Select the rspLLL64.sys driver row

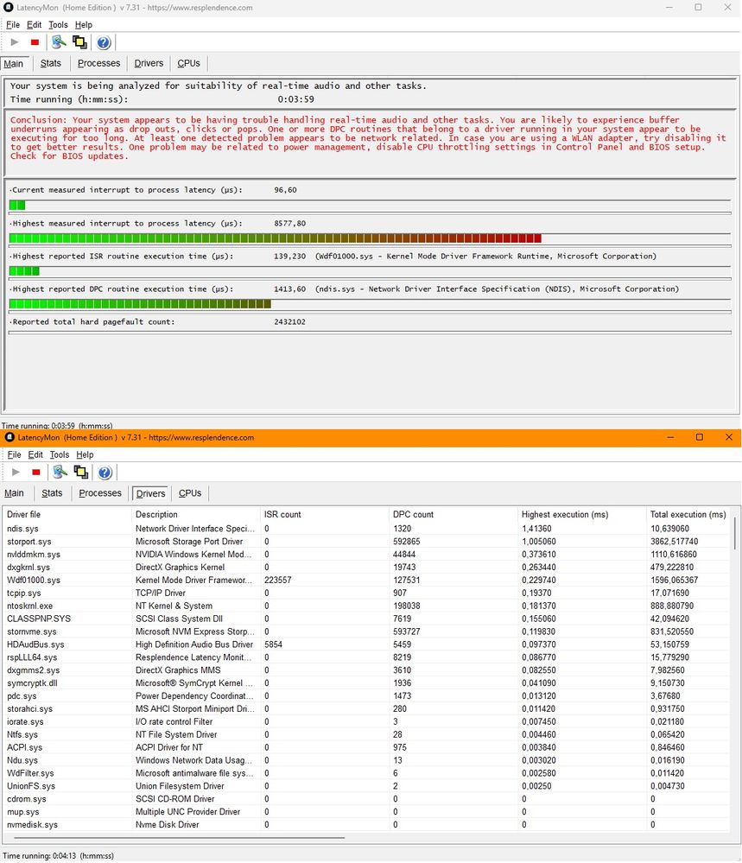366,657
